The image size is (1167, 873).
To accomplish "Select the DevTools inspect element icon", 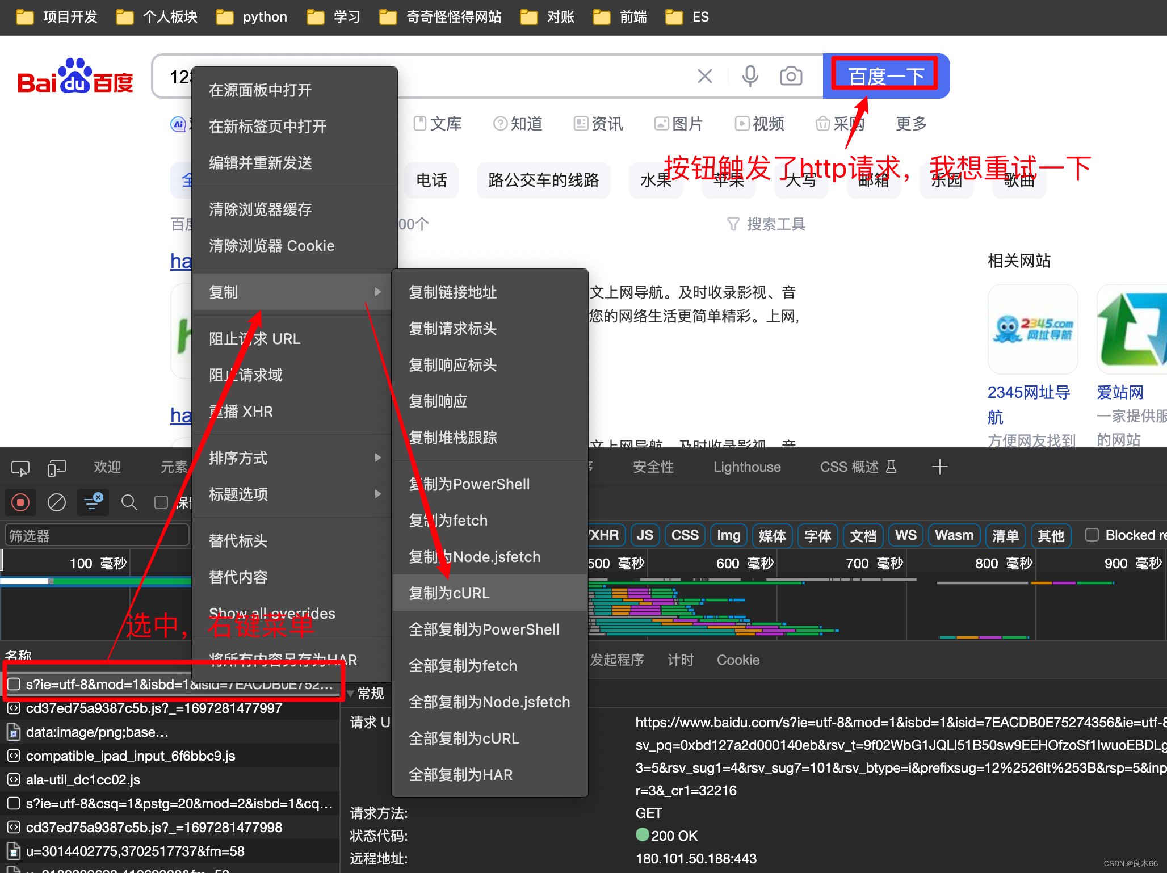I will tap(20, 468).
